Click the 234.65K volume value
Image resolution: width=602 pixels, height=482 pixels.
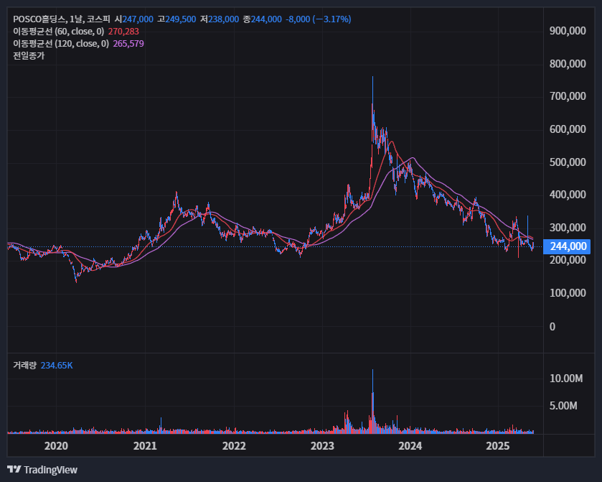pyautogui.click(x=57, y=365)
